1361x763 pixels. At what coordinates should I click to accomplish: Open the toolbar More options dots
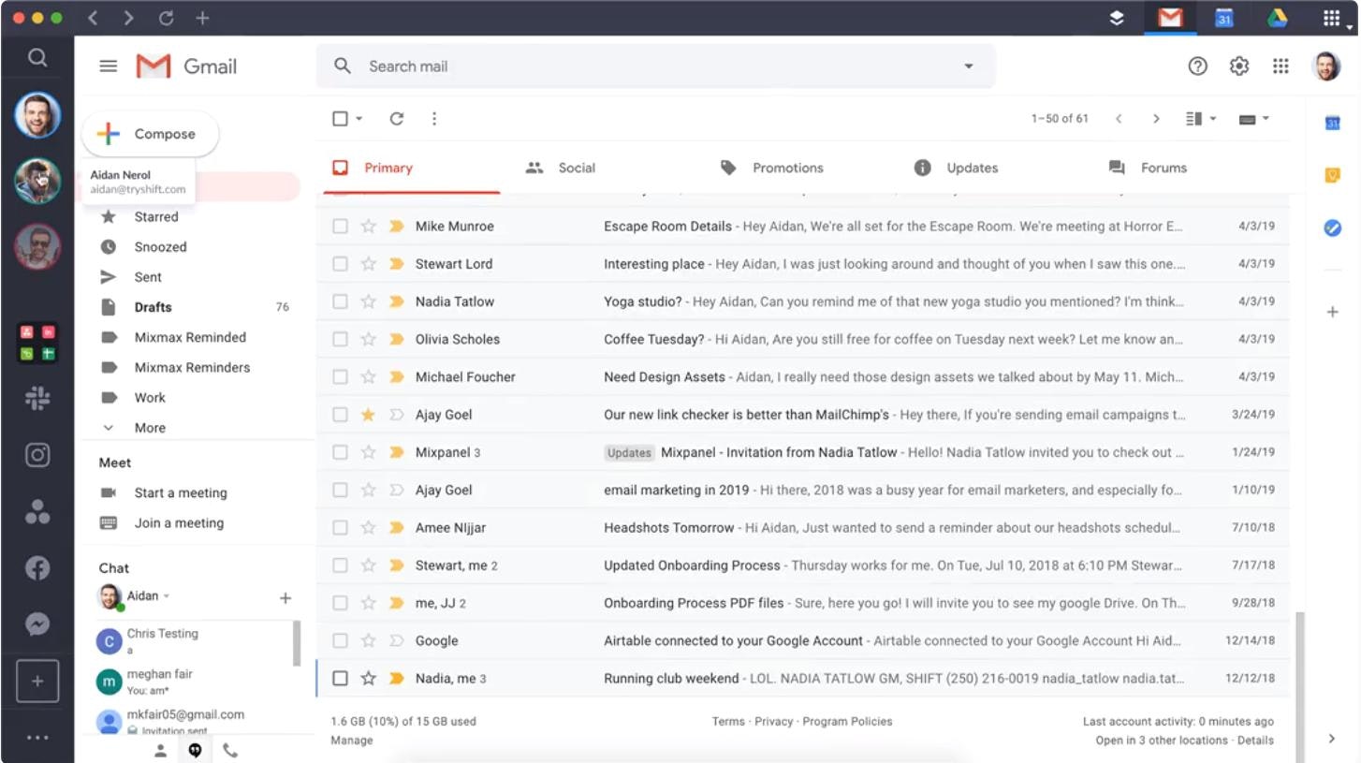[434, 119]
